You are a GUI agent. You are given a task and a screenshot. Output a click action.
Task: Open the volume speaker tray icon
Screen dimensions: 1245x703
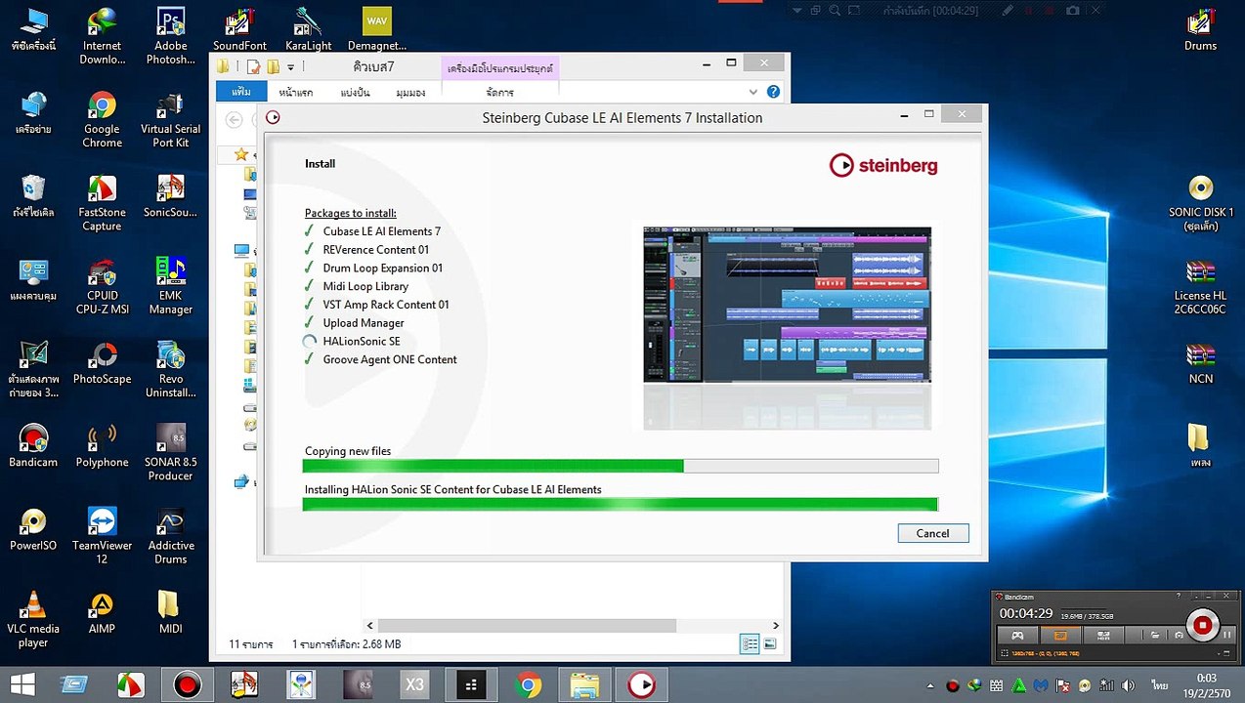[x=1128, y=685]
